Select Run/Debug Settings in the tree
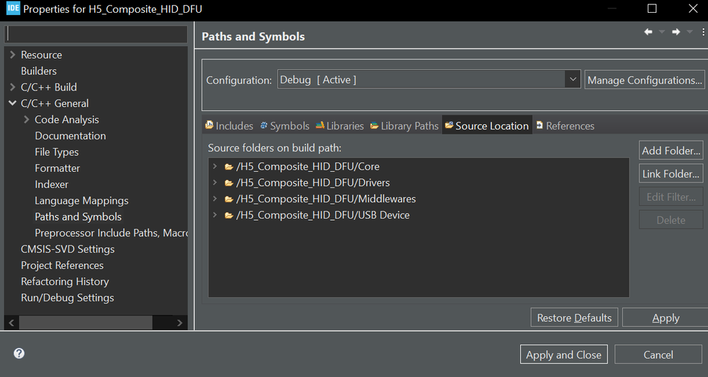Image resolution: width=708 pixels, height=377 pixels. point(67,298)
